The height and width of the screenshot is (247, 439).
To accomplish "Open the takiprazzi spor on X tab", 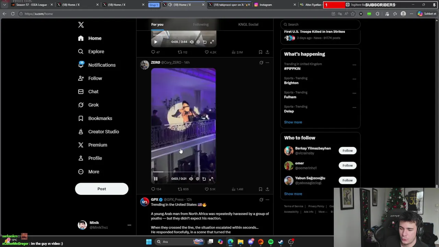I will 229,5.
